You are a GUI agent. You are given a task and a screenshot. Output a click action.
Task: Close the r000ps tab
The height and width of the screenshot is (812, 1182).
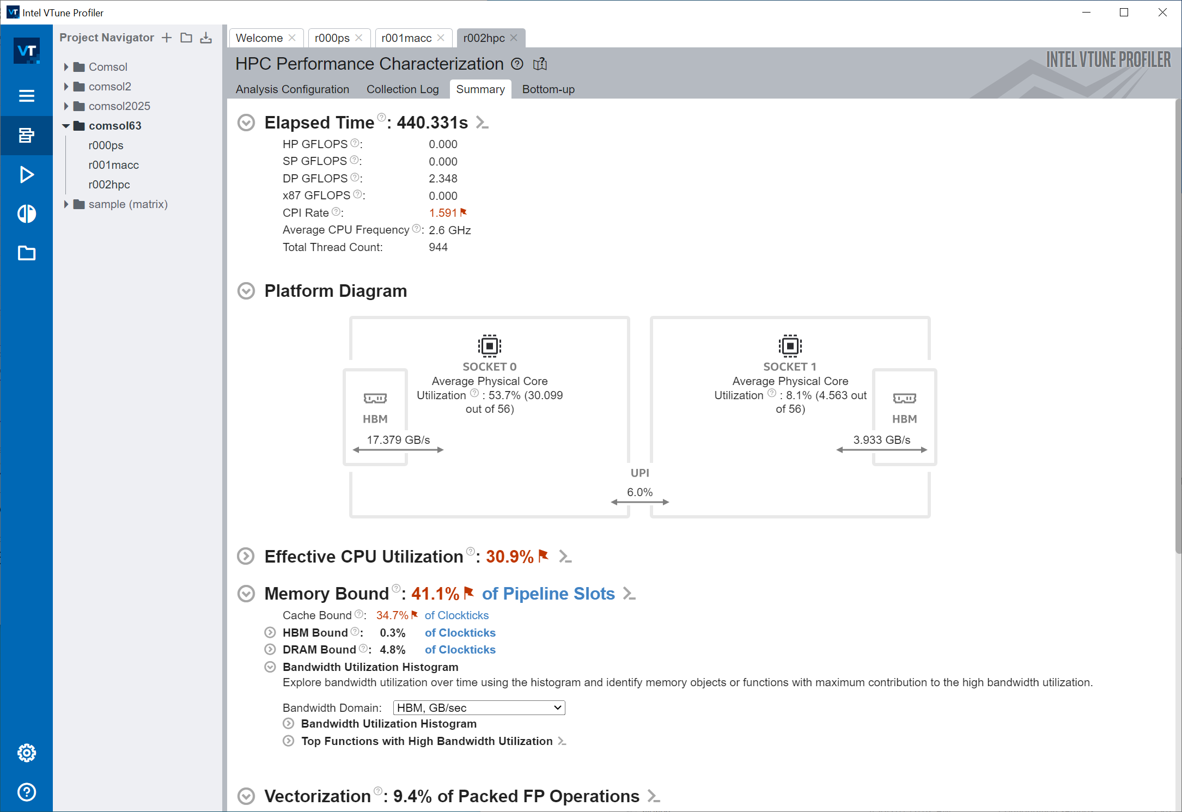(358, 38)
